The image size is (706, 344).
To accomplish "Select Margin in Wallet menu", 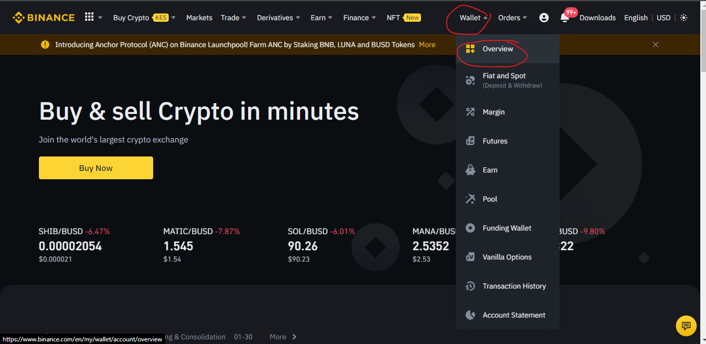I will (508, 112).
